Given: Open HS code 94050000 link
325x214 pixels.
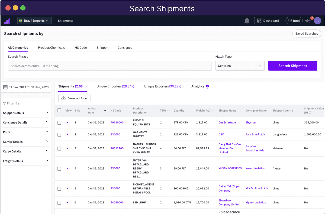Looking at the screenshot, I should coord(117,202).
